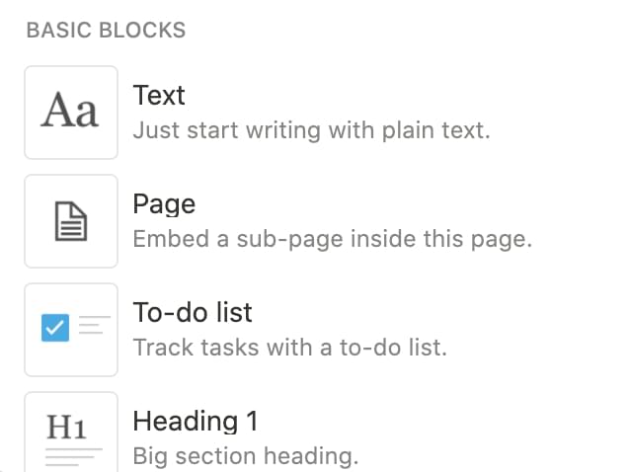Click the To-do list icon tile
The image size is (630, 472).
(70, 329)
